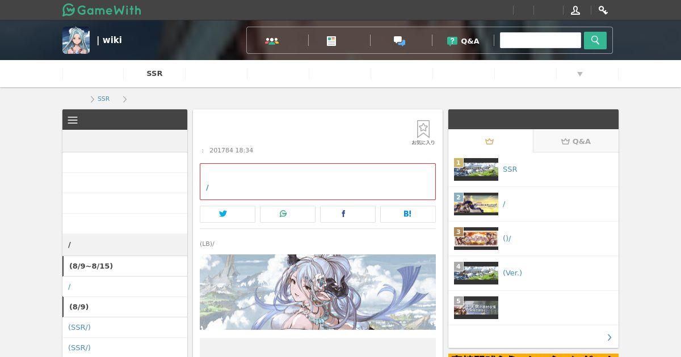Image resolution: width=681 pixels, height=357 pixels.
Task: Click the user account icon in top bar
Action: [x=575, y=10]
